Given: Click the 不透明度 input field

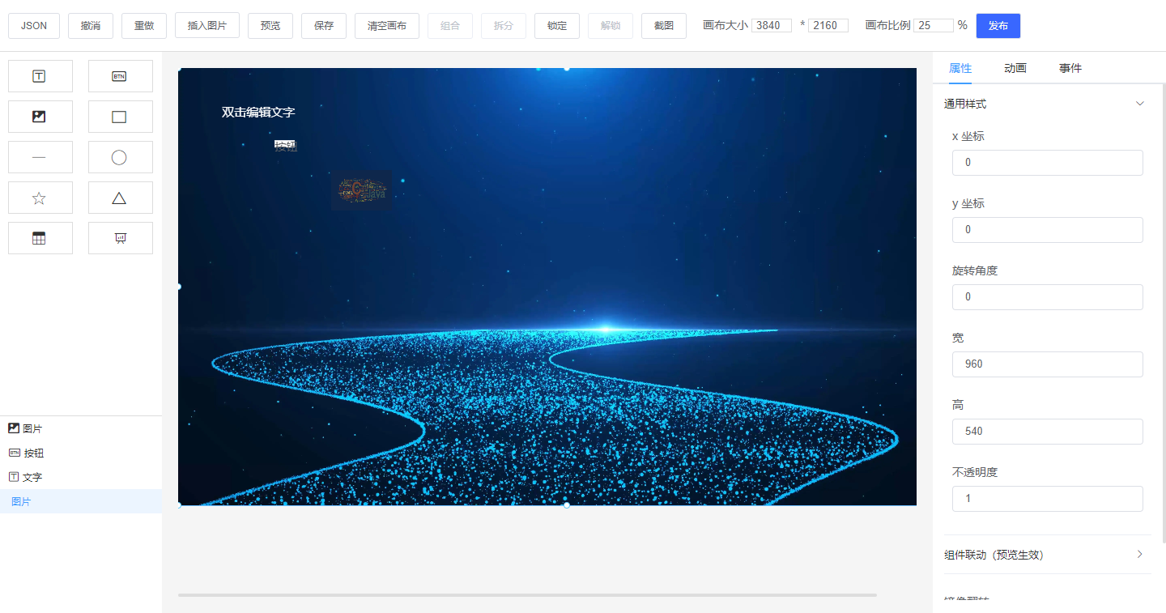Looking at the screenshot, I should pos(1048,499).
